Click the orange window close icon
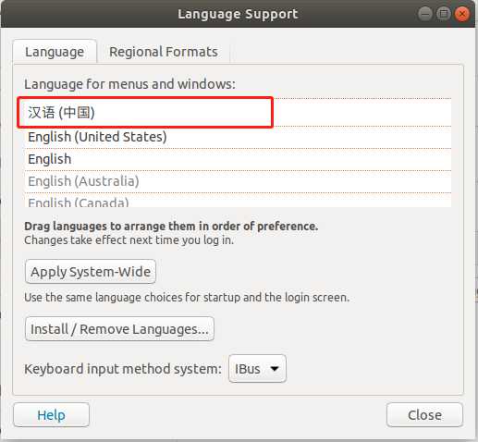The image size is (478, 442). coord(462,14)
